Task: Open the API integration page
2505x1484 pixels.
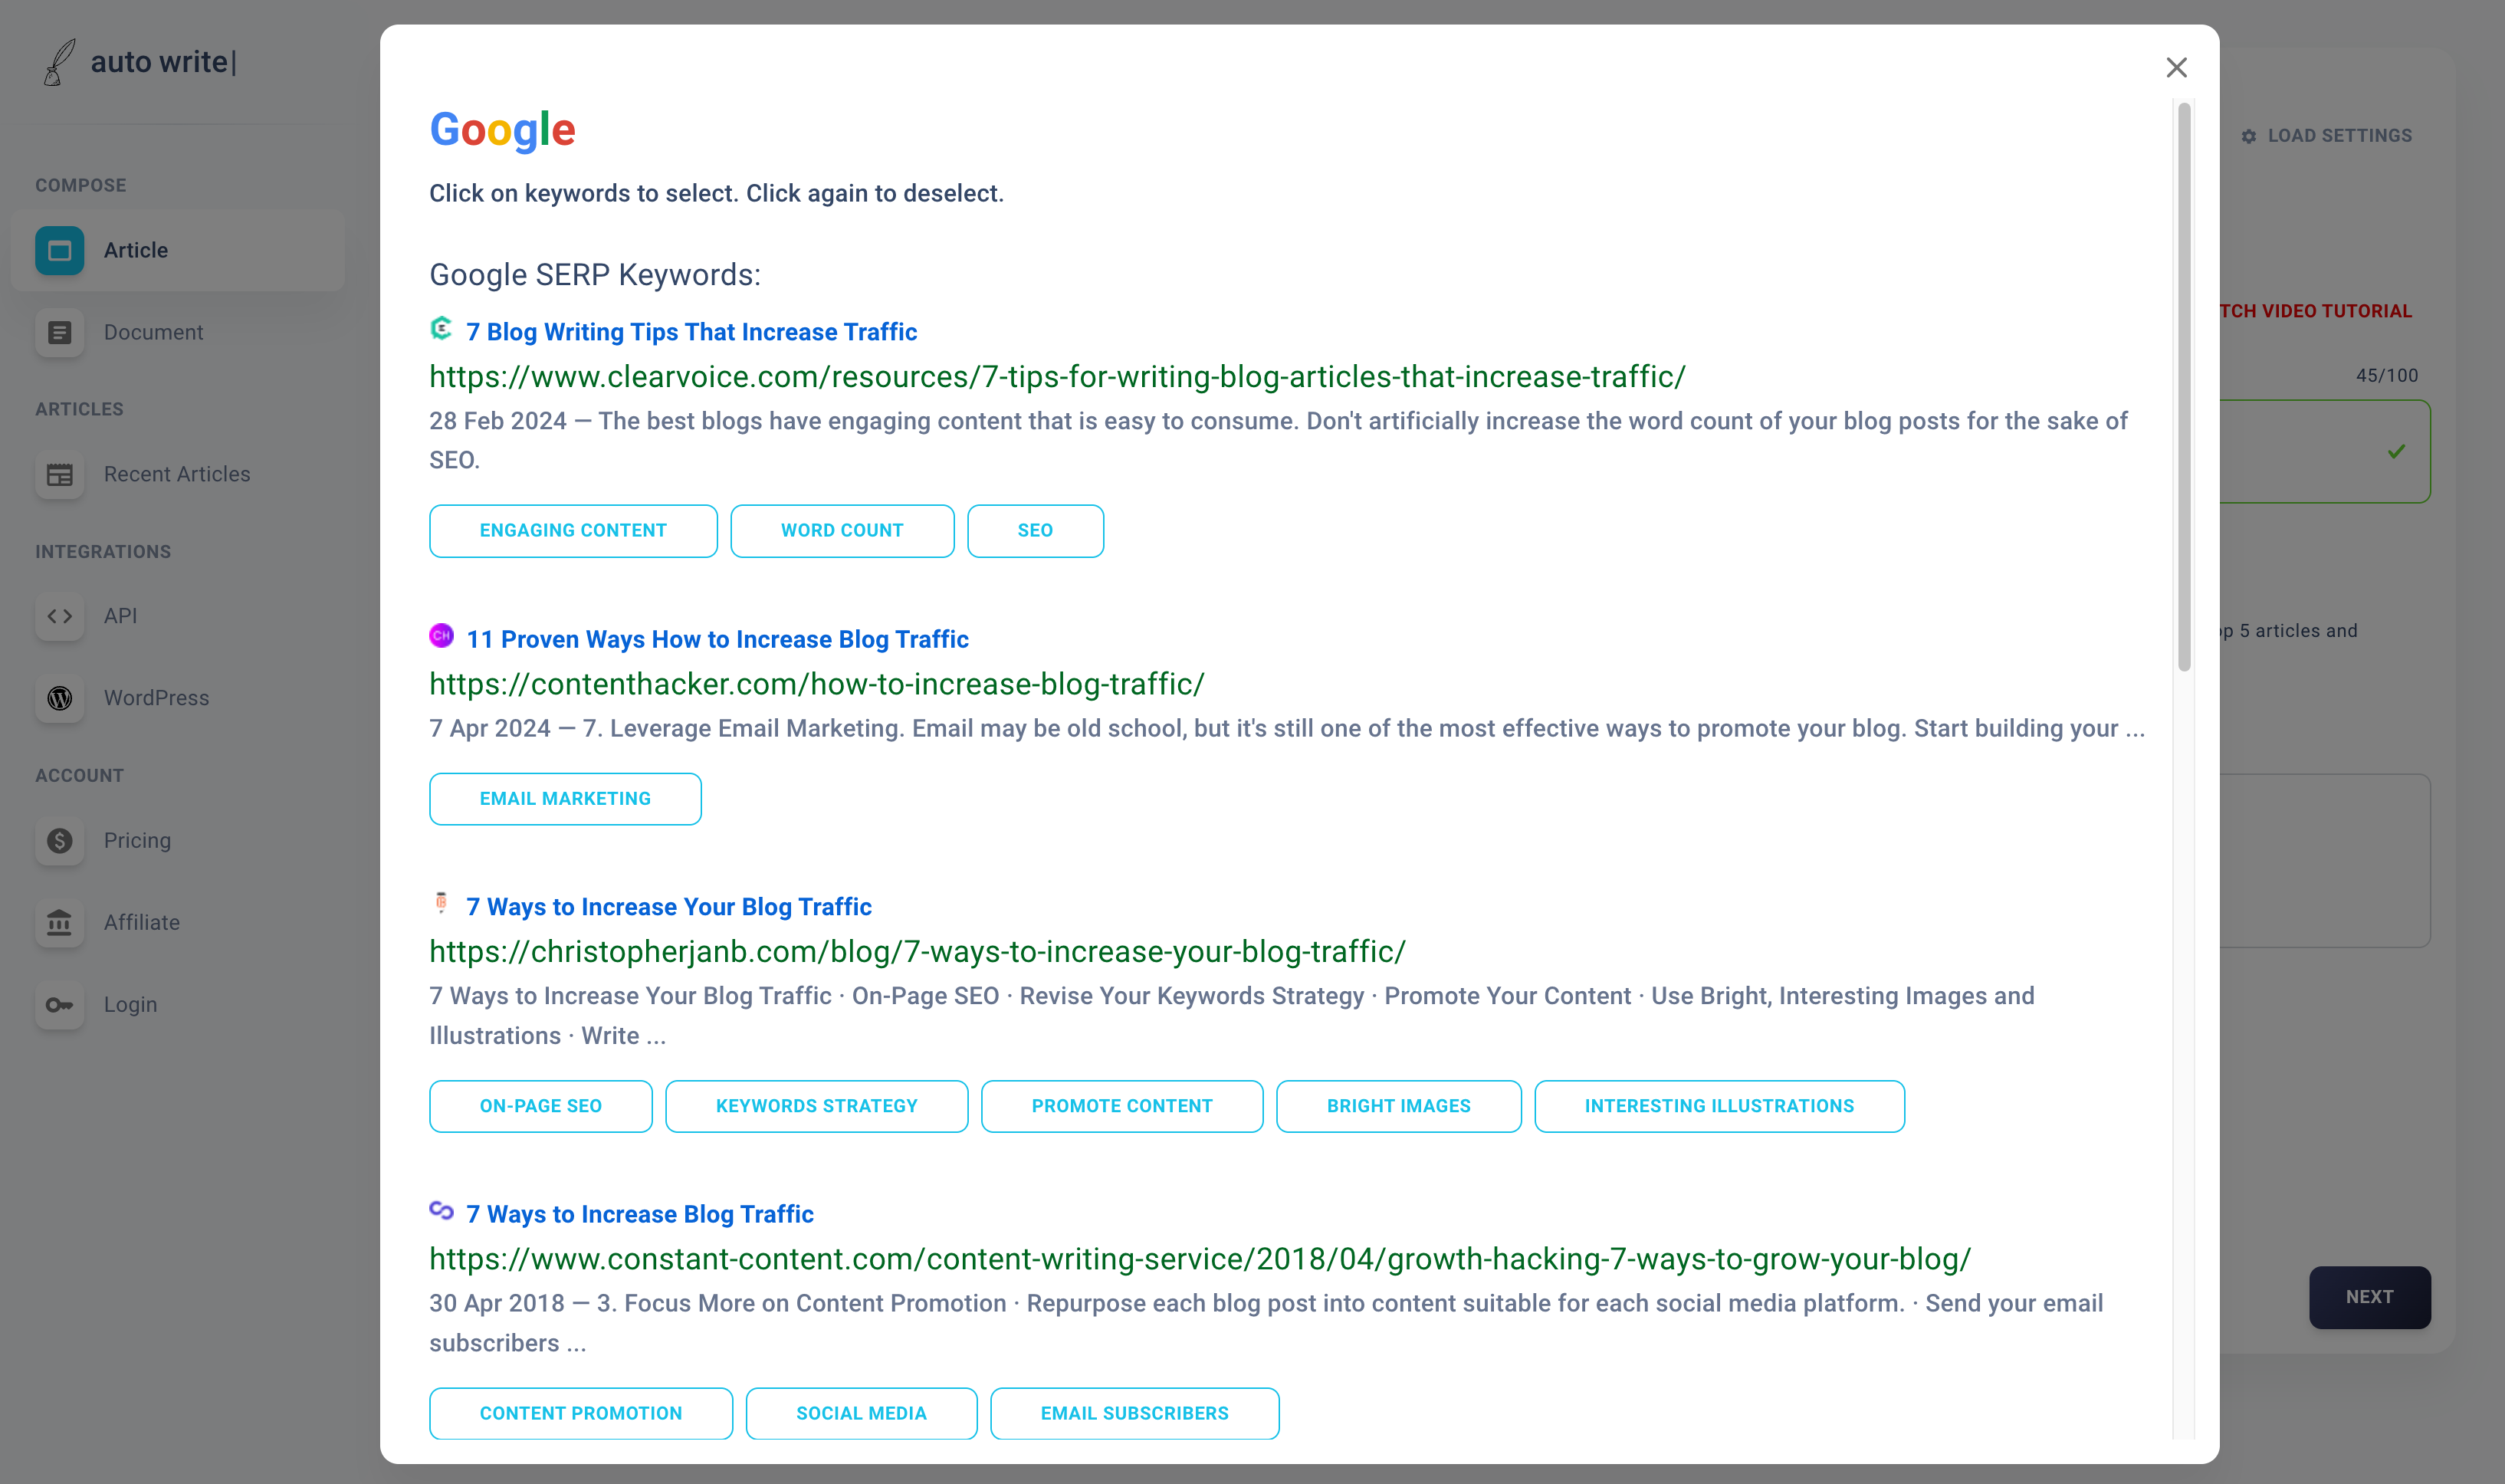Action: click(x=178, y=616)
